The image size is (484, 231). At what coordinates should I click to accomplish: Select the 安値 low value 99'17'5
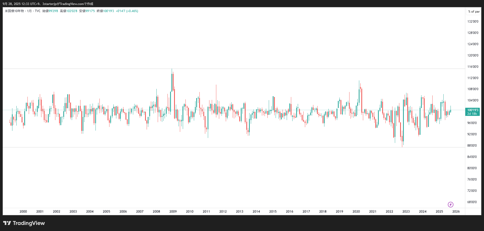[x=90, y=11]
